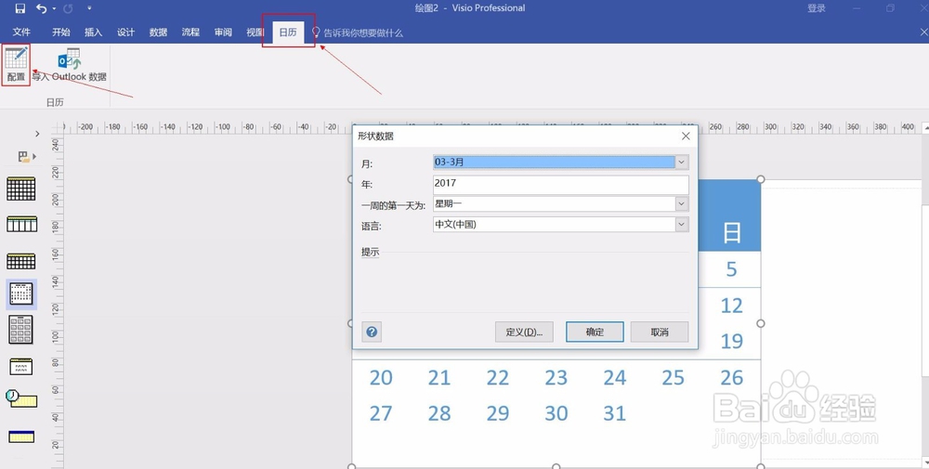Screen dimensions: 929x469
Task: Click calendar date 31
Action: tap(614, 413)
